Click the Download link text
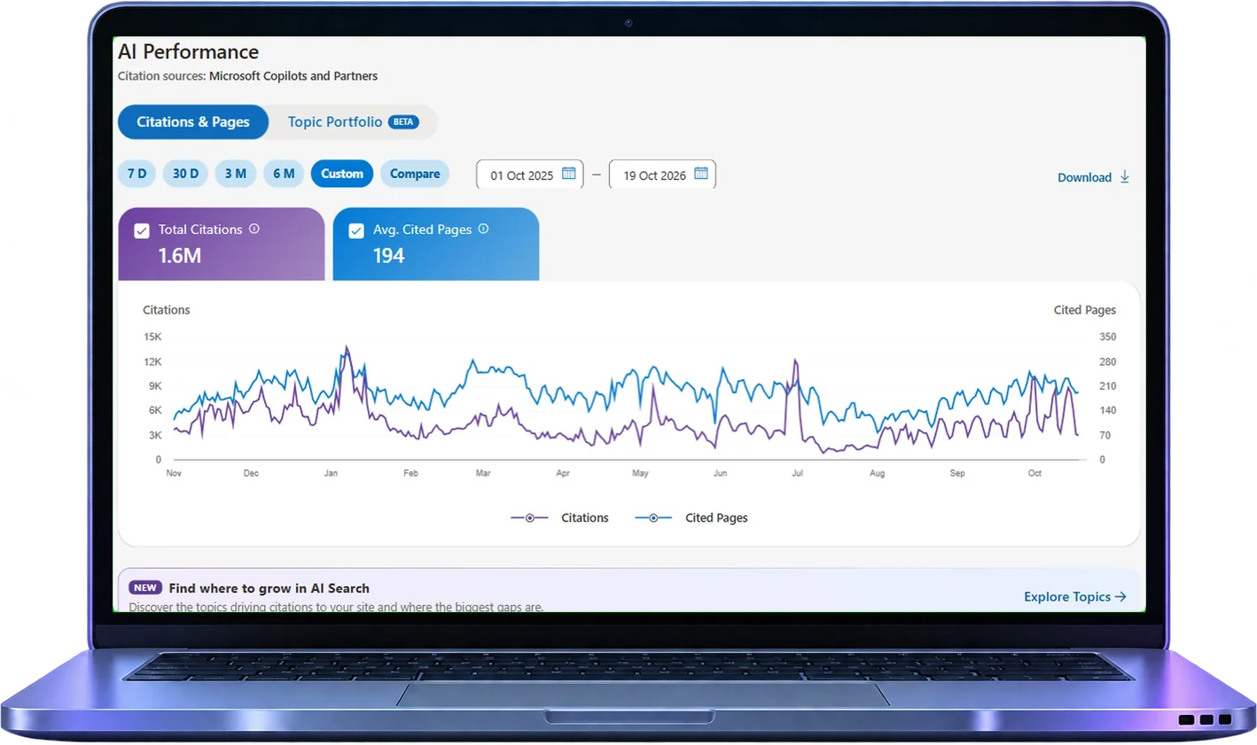Viewport: 1257px width, 745px height. (x=1084, y=178)
